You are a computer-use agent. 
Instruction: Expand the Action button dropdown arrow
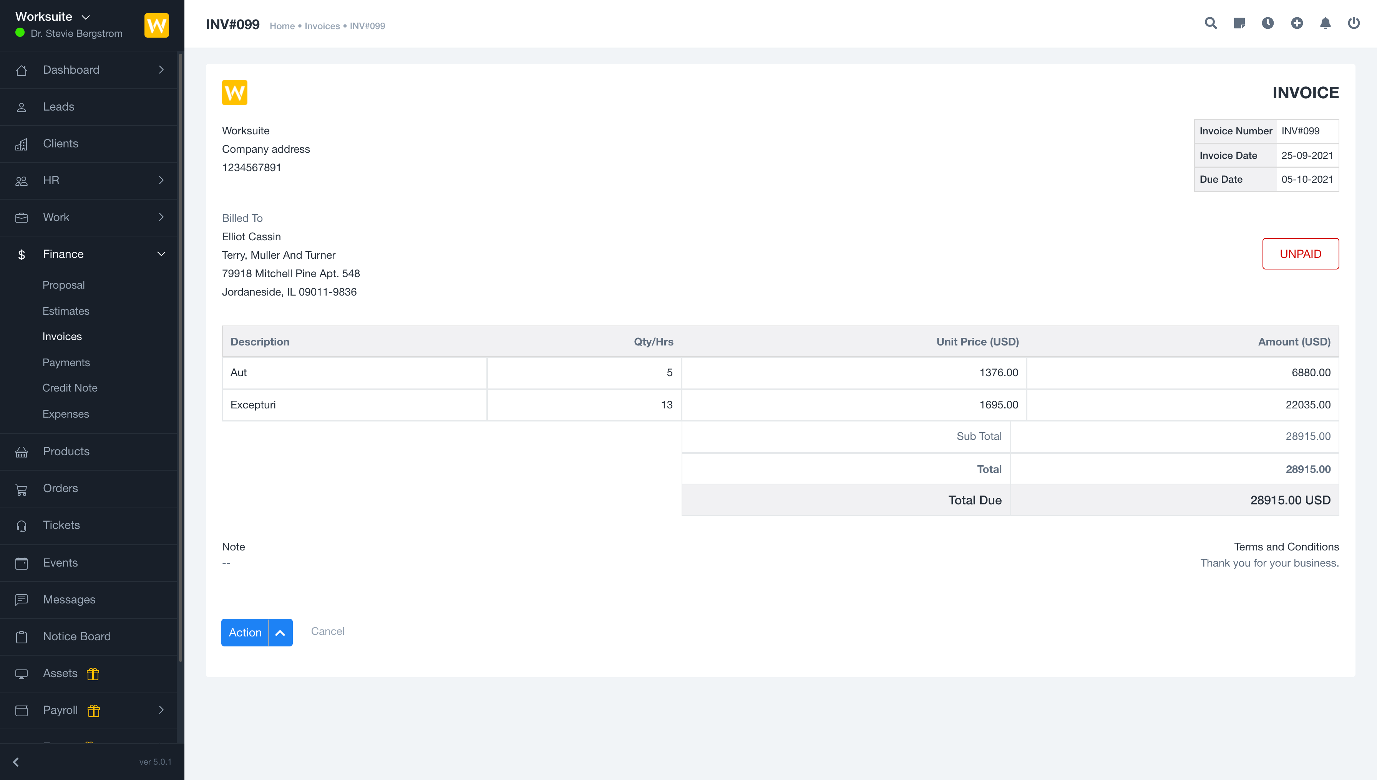point(279,632)
